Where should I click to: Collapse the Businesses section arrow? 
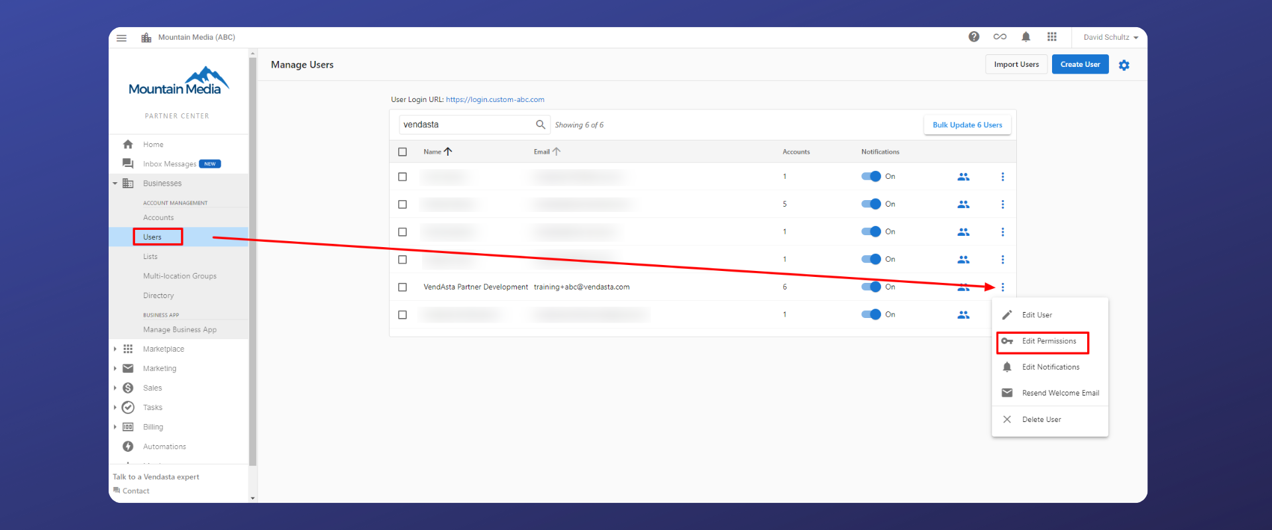(115, 184)
